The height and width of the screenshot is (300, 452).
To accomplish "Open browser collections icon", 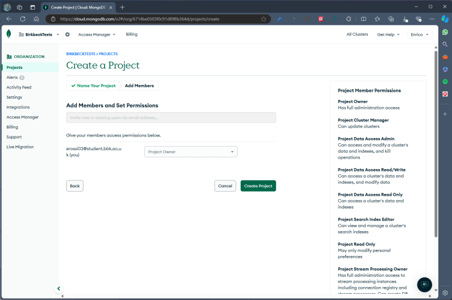I will [x=391, y=19].
